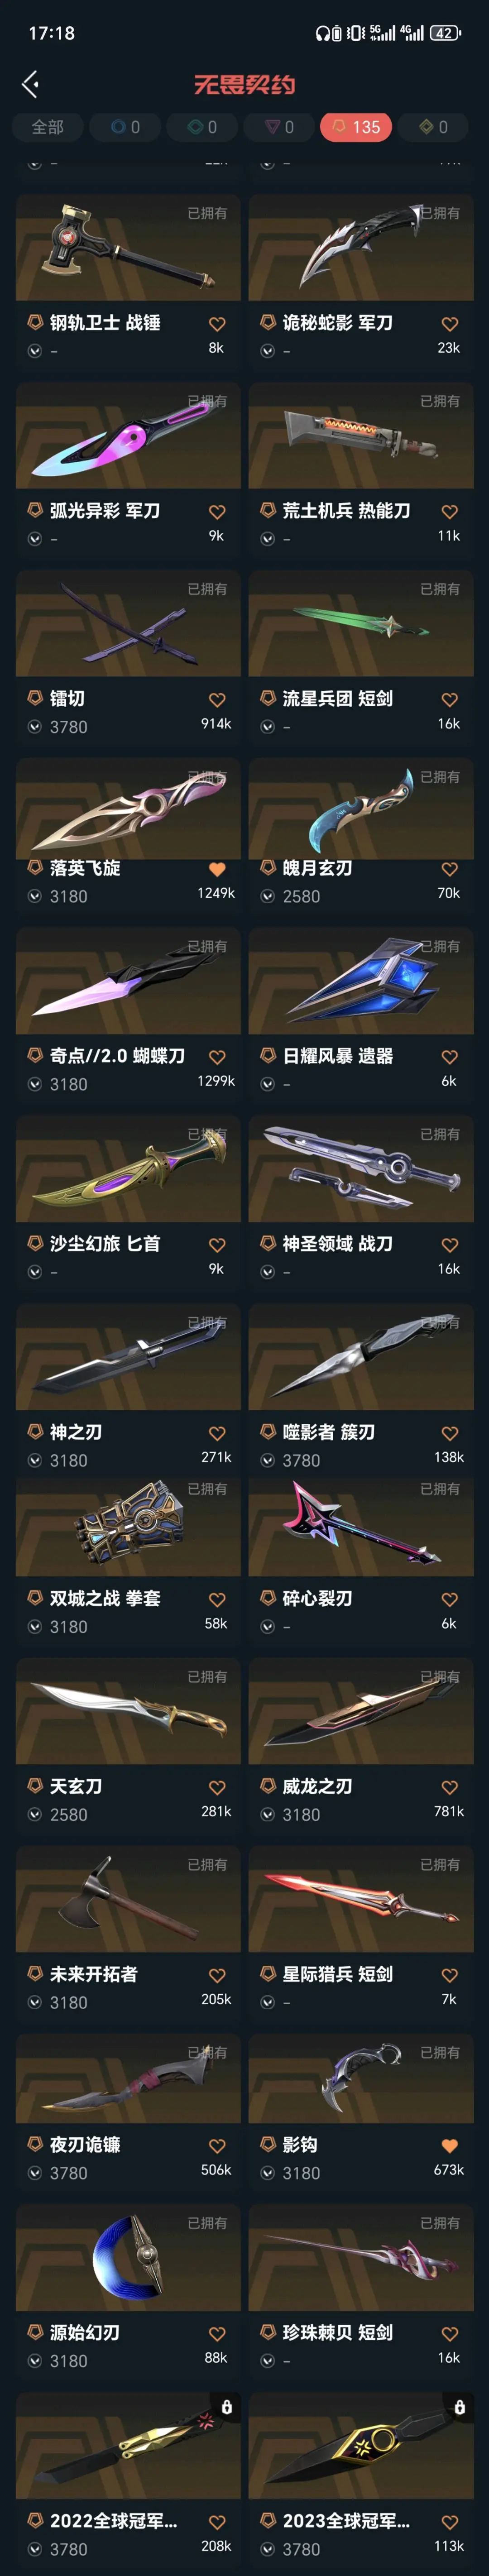Tap the back arrow icon
489x2576 pixels.
click(30, 85)
